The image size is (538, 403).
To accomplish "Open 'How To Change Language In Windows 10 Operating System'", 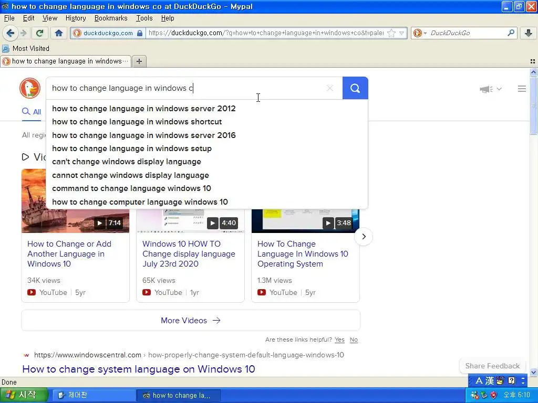I will tap(303, 254).
